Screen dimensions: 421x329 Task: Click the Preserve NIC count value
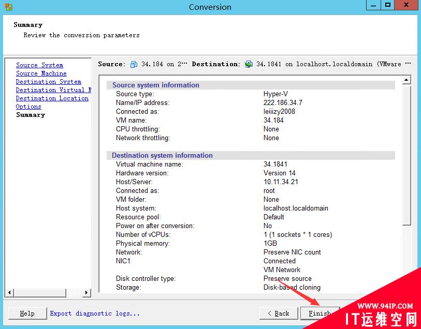point(292,252)
